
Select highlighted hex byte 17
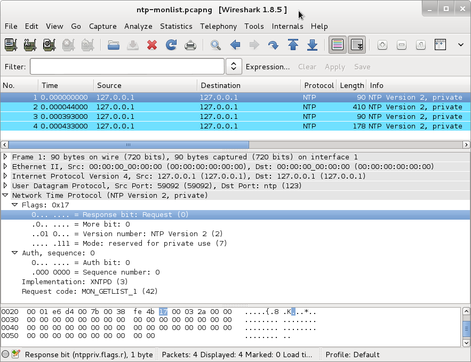163,312
